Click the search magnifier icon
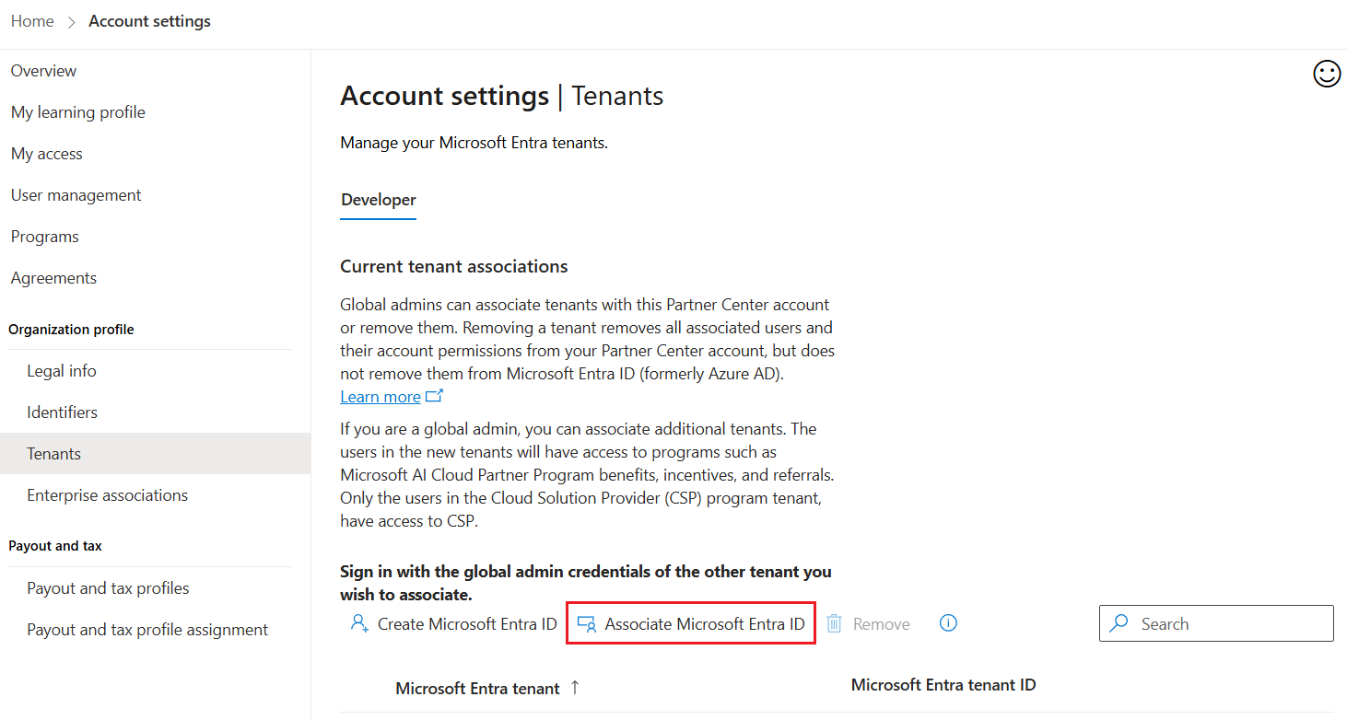Screen dimensions: 1347x720 pyautogui.click(x=1119, y=623)
